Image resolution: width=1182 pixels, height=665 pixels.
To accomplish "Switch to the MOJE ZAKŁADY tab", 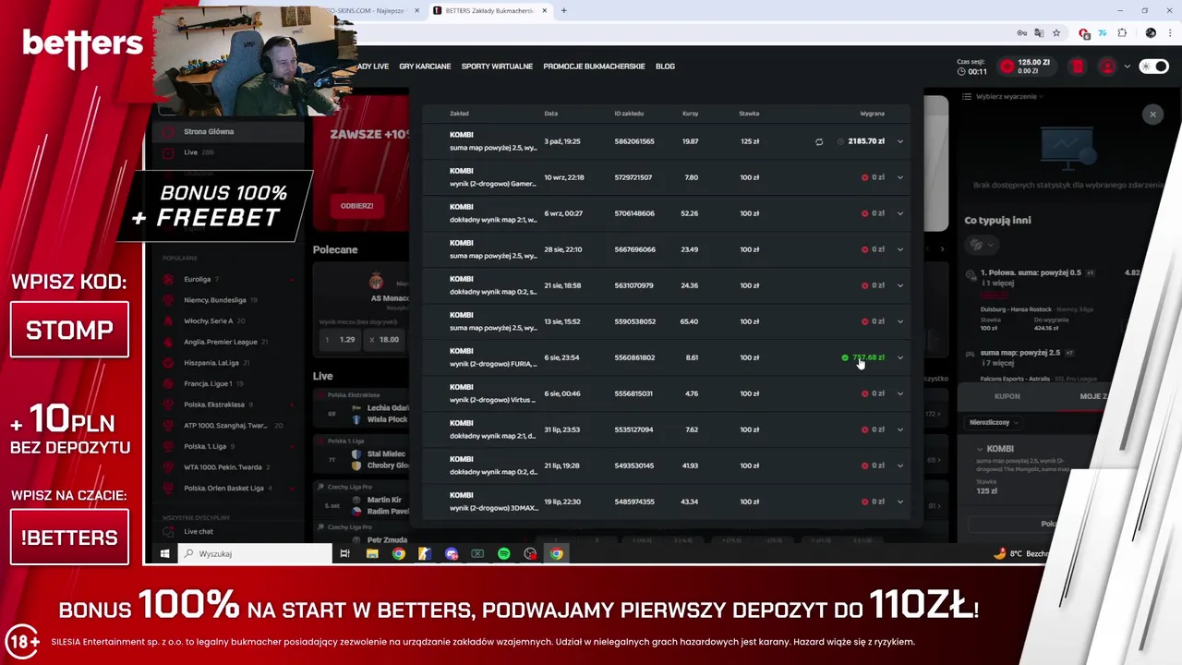I will point(1092,396).
